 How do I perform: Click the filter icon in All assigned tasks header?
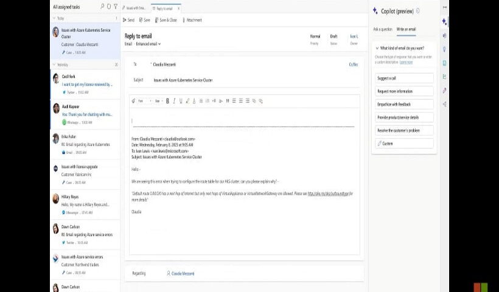[116, 6]
